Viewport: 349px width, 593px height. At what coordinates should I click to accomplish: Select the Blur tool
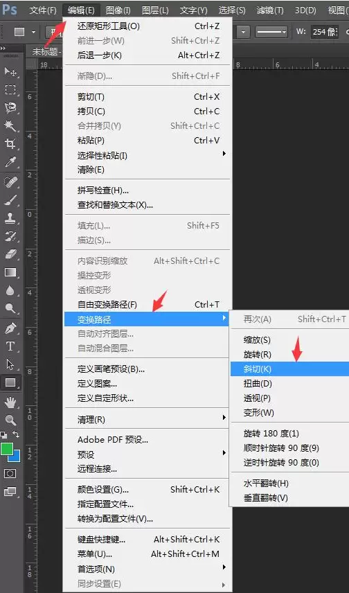(10, 290)
